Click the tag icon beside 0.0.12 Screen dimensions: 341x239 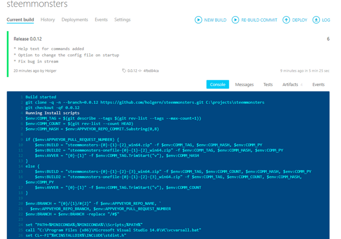[124, 71]
